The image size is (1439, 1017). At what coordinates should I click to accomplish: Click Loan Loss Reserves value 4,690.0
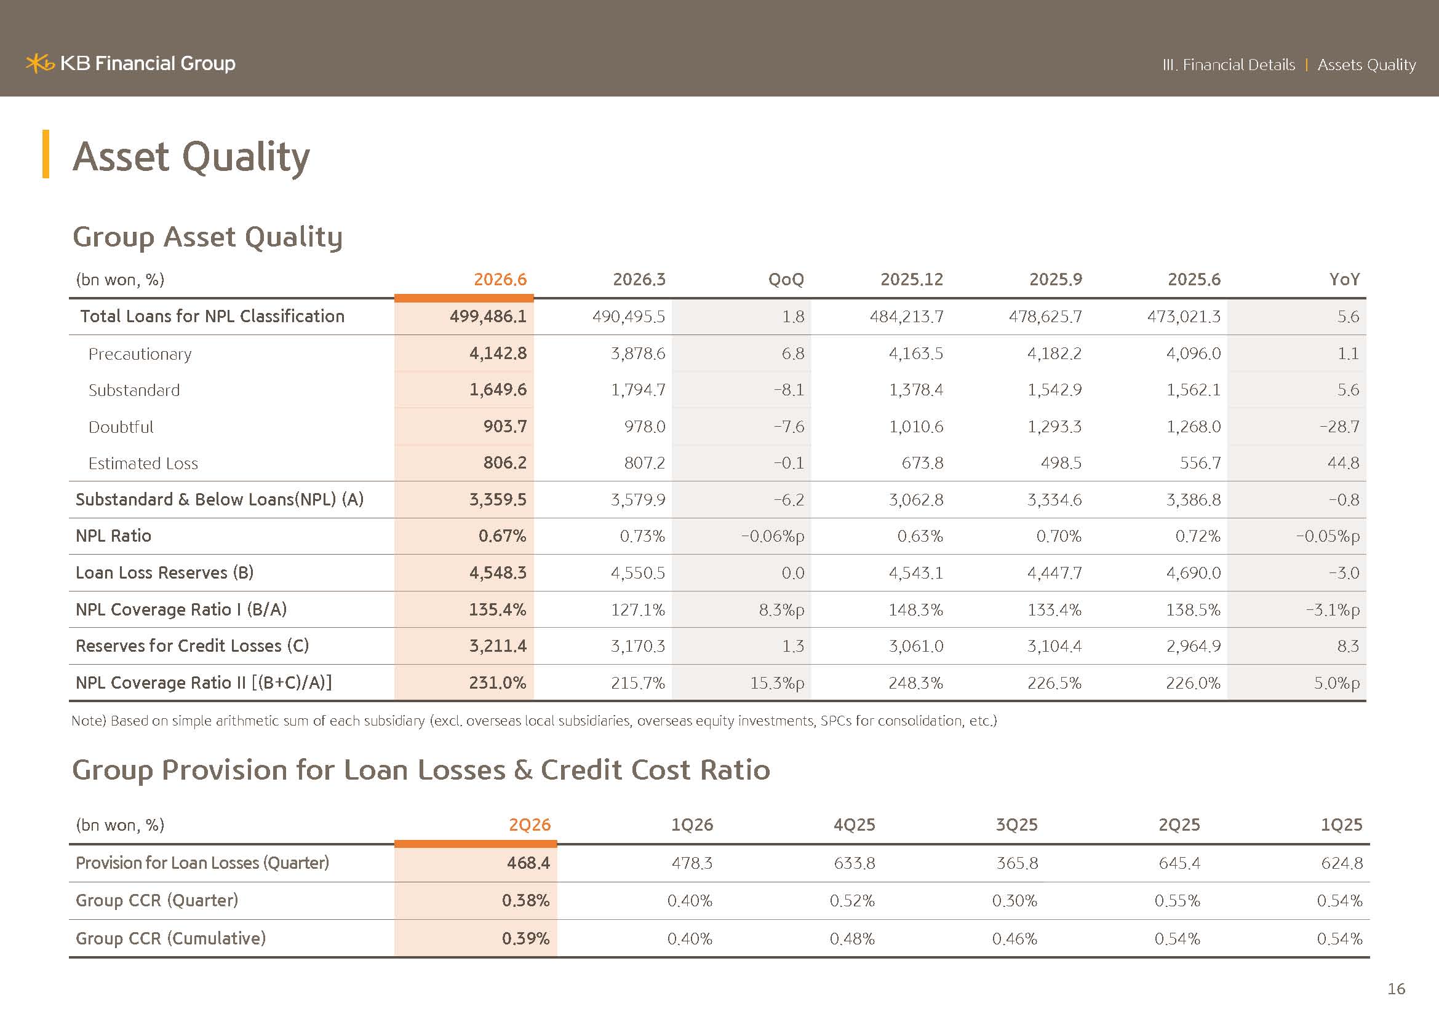1194,574
